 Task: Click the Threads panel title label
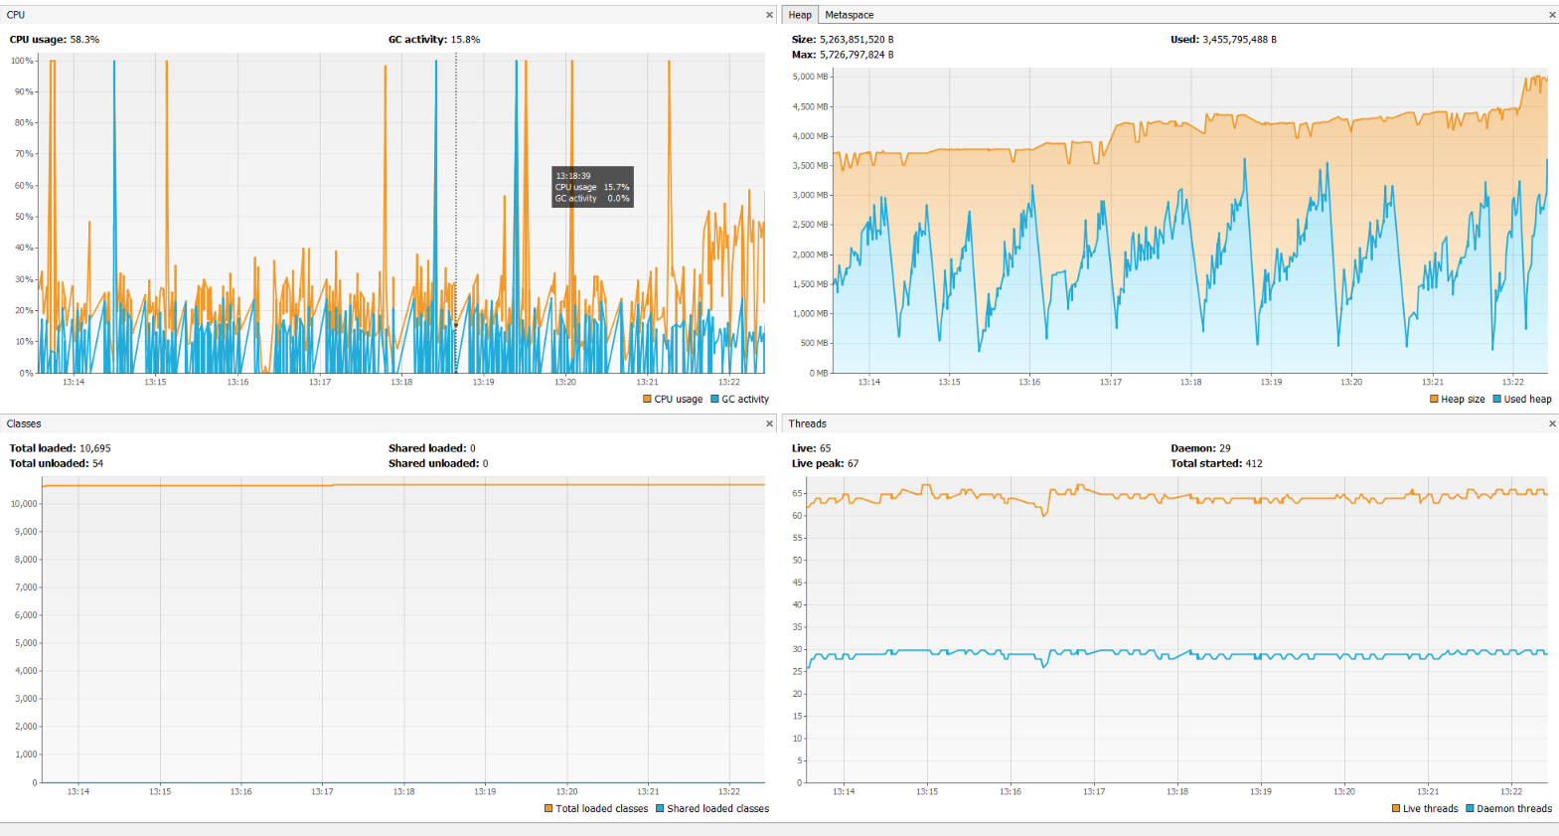[807, 423]
